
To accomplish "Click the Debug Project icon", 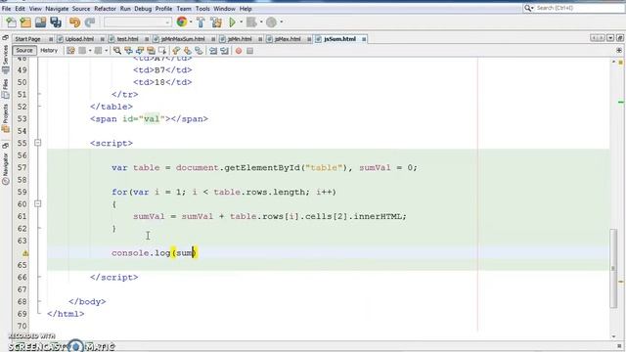I will (251, 22).
